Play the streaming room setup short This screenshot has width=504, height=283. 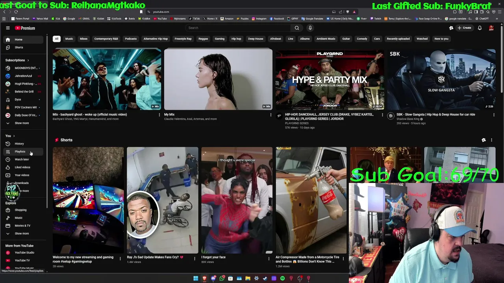[x=88, y=200]
